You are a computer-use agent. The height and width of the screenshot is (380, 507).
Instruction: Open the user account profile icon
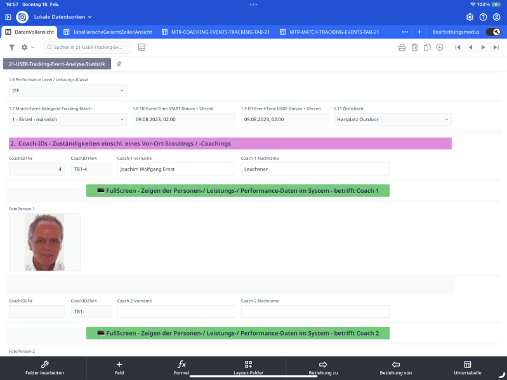(496, 17)
